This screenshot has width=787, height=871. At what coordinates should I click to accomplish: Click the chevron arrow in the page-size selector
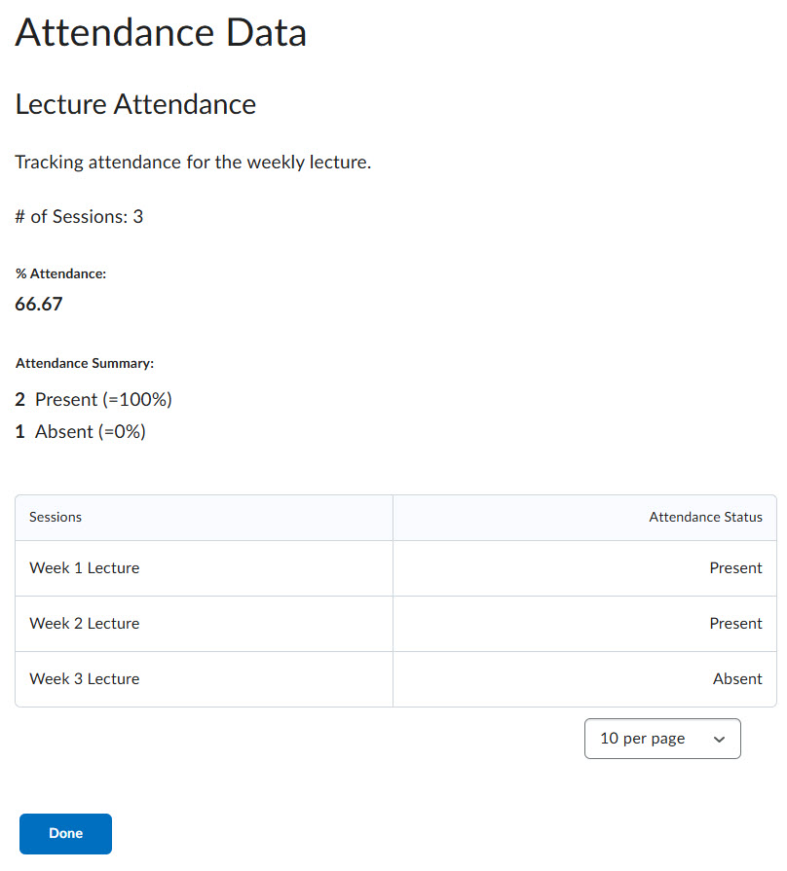coord(719,740)
